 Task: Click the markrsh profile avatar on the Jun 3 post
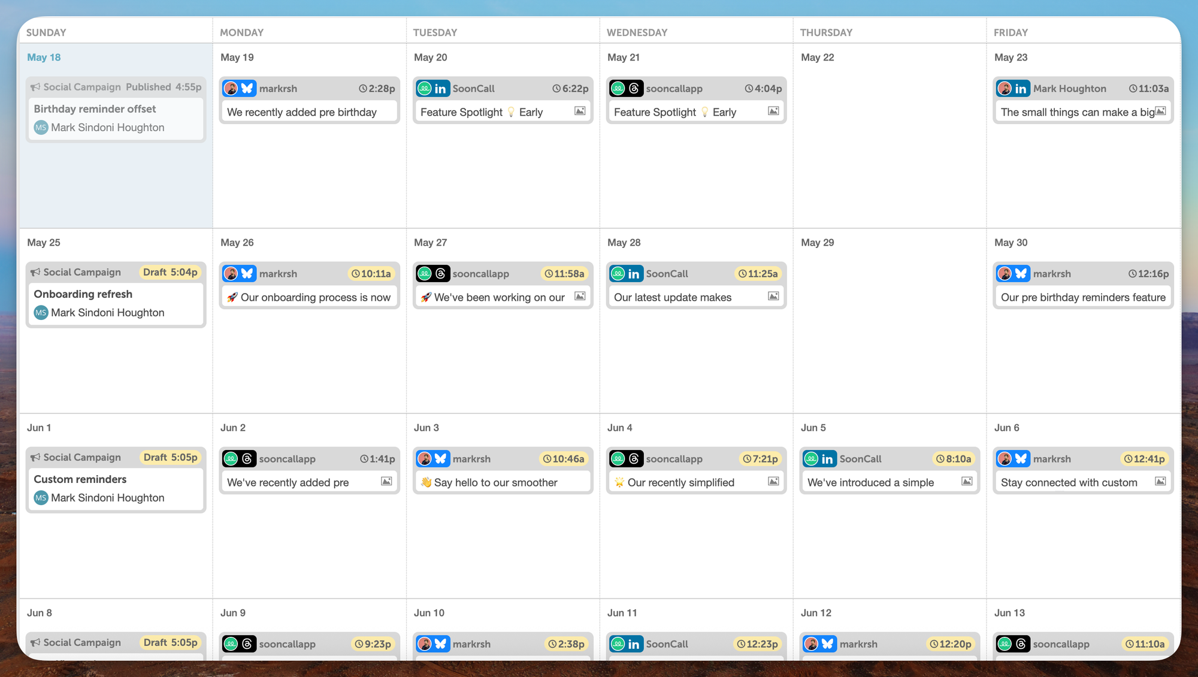click(425, 459)
